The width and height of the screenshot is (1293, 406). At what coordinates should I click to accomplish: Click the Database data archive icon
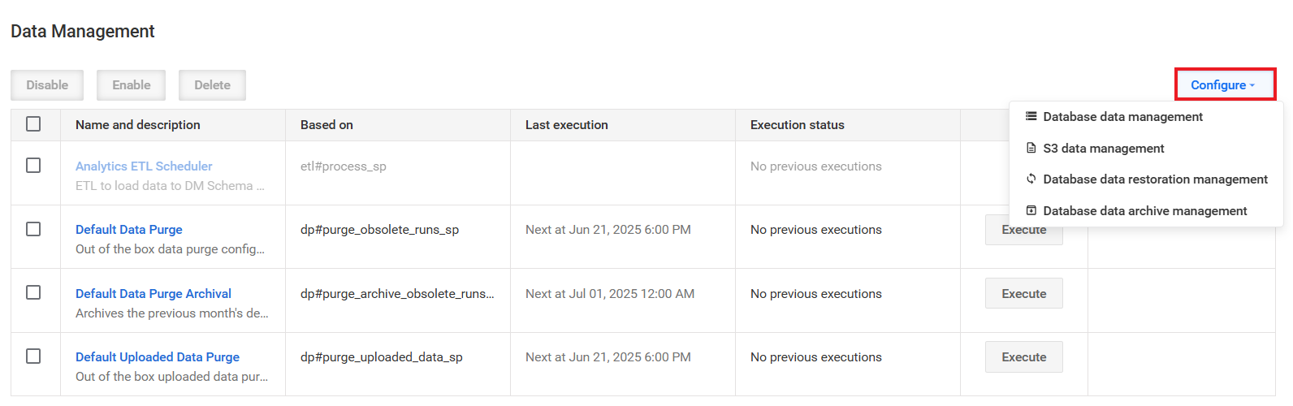tap(1031, 210)
